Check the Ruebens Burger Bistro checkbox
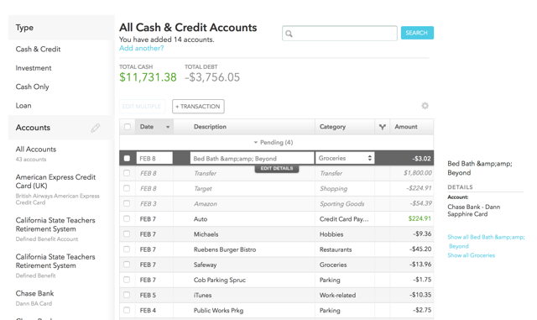Viewport: 537px width, 320px height. (x=127, y=249)
